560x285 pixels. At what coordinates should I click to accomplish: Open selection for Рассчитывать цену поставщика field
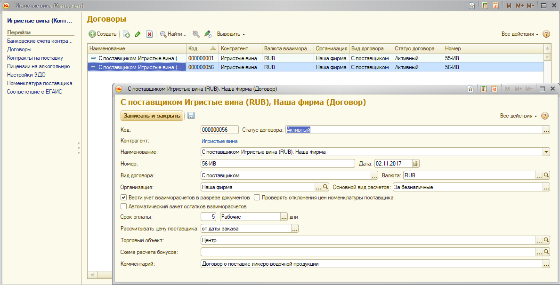(x=295, y=229)
